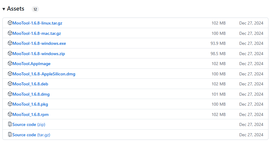Download MooTool_1.6.8.dmg installer
Screen dimensions: 270x142
point(31,94)
